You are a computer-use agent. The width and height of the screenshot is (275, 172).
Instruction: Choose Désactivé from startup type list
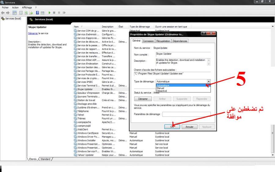pos(161,91)
